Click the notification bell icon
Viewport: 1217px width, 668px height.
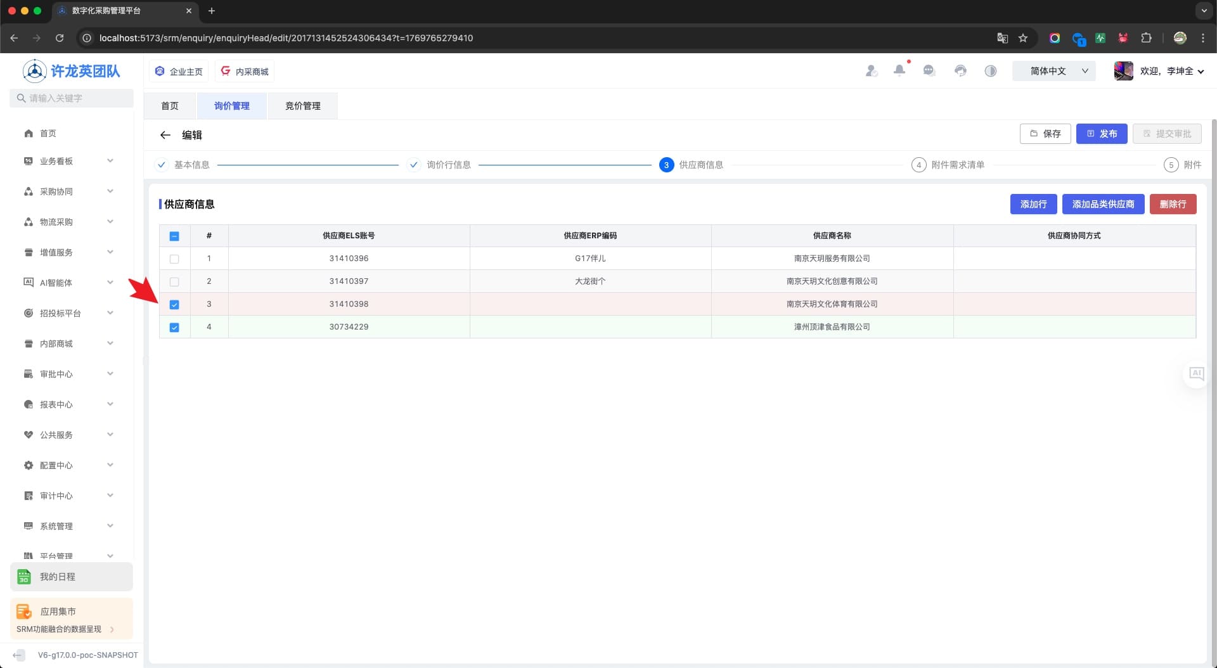[899, 71]
